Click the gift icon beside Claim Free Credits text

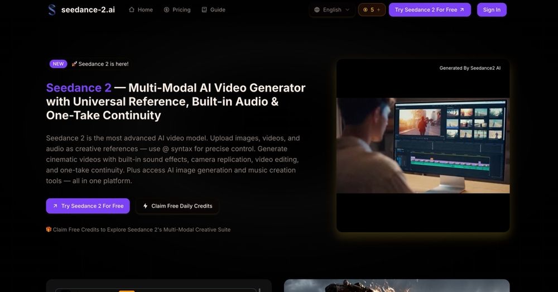[49, 229]
